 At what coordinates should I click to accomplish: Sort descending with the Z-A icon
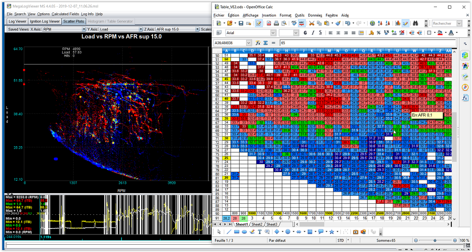388,23
